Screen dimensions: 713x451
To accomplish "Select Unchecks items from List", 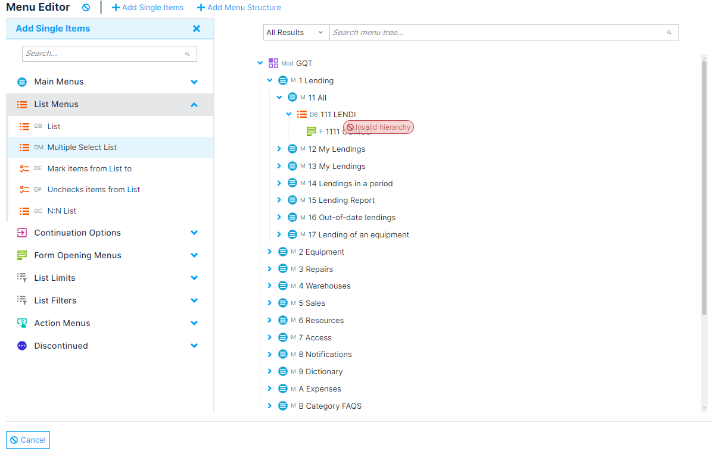I will [111, 190].
